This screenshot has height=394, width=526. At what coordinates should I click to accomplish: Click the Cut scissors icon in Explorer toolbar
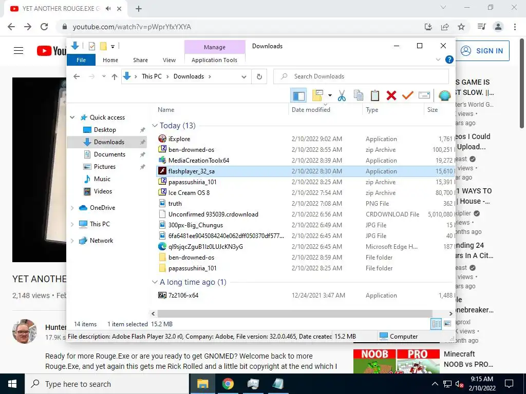tap(342, 95)
